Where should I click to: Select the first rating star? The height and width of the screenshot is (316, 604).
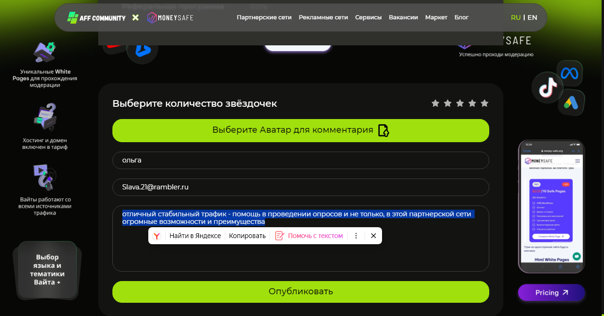tap(435, 102)
